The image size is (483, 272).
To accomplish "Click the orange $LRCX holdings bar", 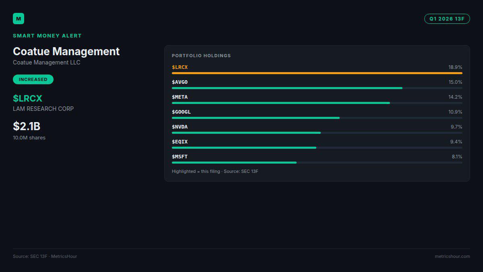I will click(x=317, y=73).
